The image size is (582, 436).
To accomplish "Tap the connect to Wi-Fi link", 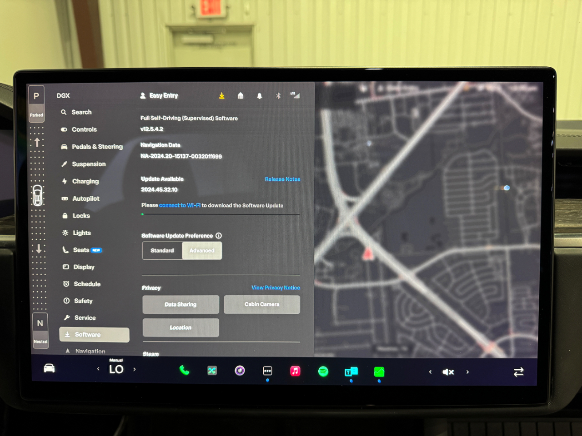I will click(180, 205).
